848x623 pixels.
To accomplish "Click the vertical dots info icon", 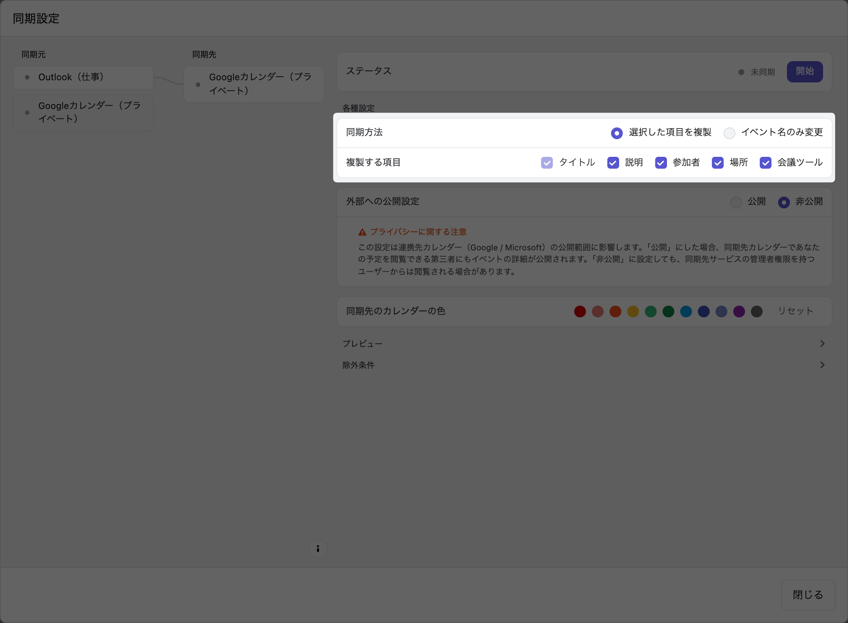I will (x=318, y=549).
